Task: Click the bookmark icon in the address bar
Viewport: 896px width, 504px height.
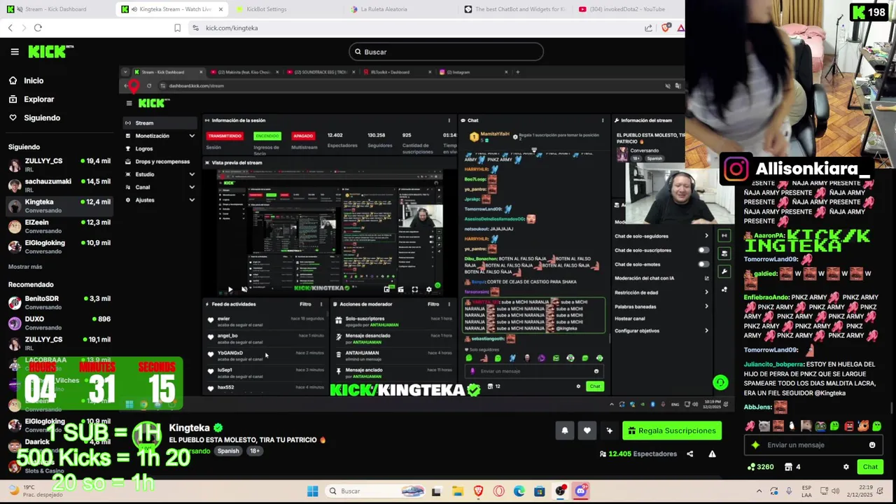Action: pos(177,28)
